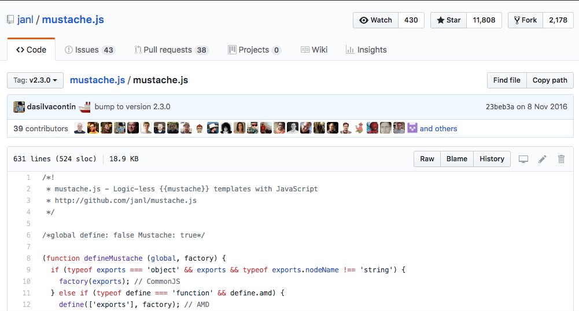View the Raw file

pyautogui.click(x=427, y=159)
